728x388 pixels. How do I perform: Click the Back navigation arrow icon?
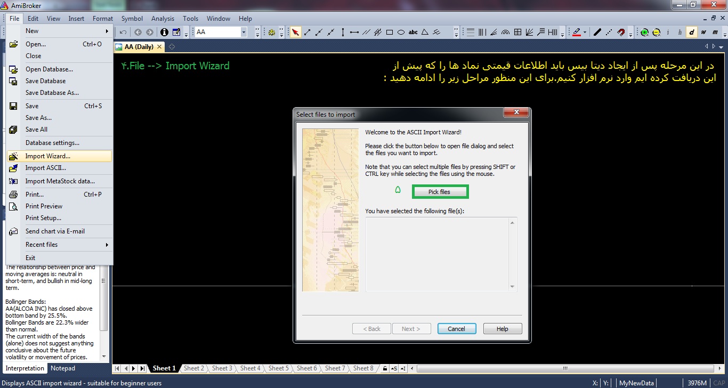138,32
